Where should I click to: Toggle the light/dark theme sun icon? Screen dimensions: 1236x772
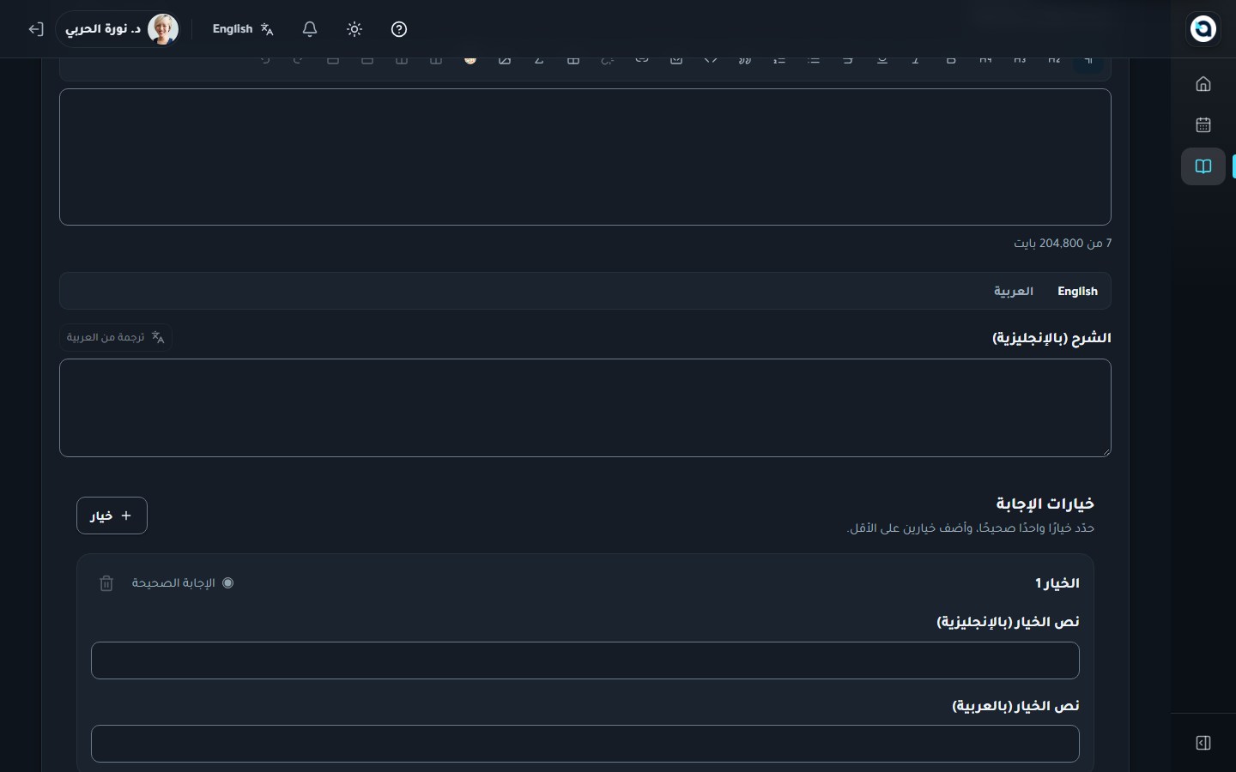point(354,29)
